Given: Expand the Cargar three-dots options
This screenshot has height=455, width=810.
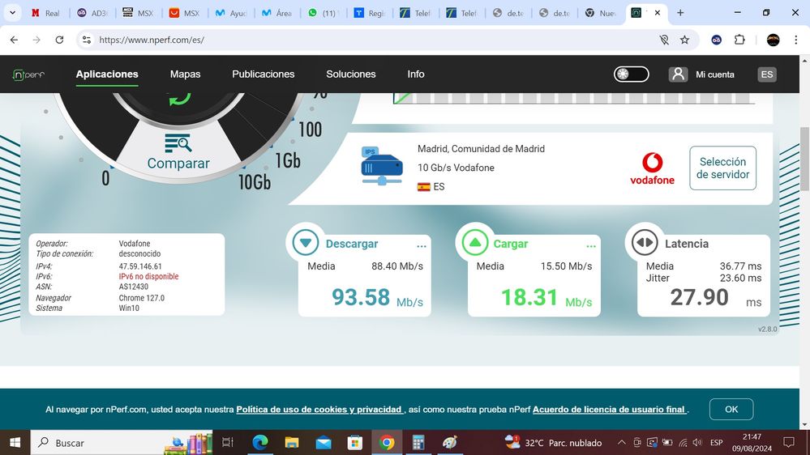Looking at the screenshot, I should click(591, 246).
